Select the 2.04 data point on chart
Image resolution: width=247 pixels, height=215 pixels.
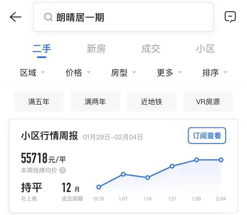coord(221,160)
